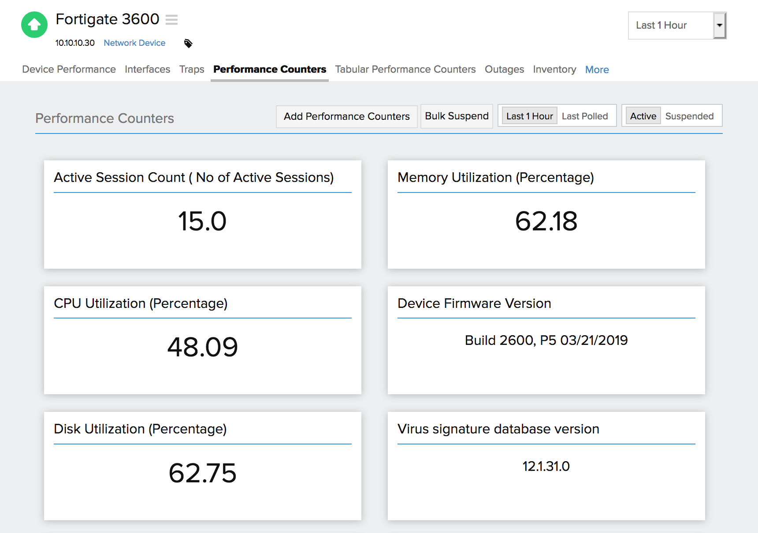Expand the Last 1 Hour time range dropdown
This screenshot has height=533, width=758.
click(x=670, y=26)
